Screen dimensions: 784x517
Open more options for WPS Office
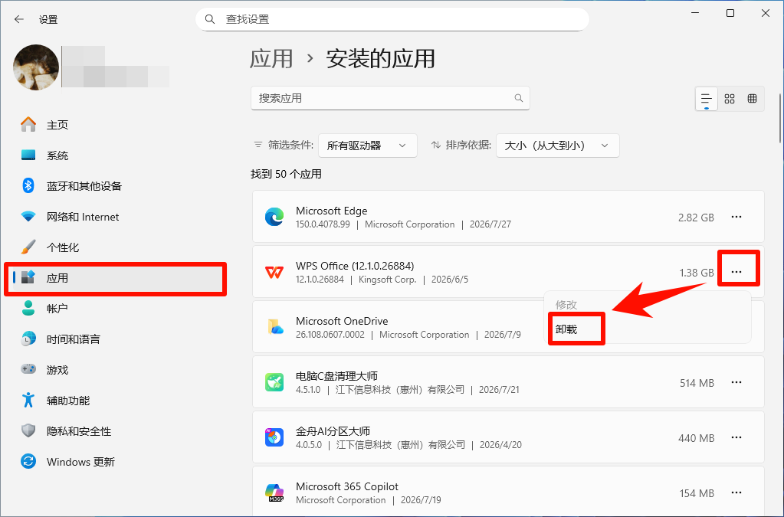pyautogui.click(x=736, y=272)
